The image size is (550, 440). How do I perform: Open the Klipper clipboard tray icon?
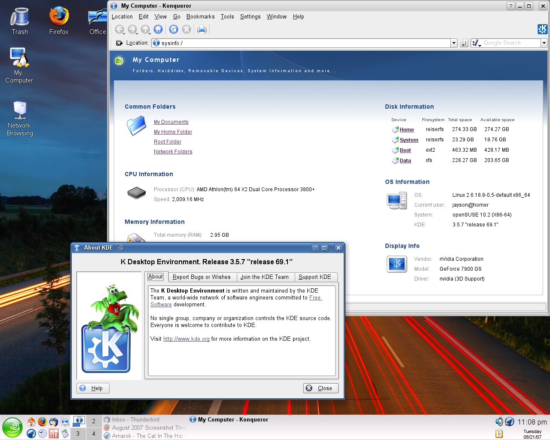(499, 433)
